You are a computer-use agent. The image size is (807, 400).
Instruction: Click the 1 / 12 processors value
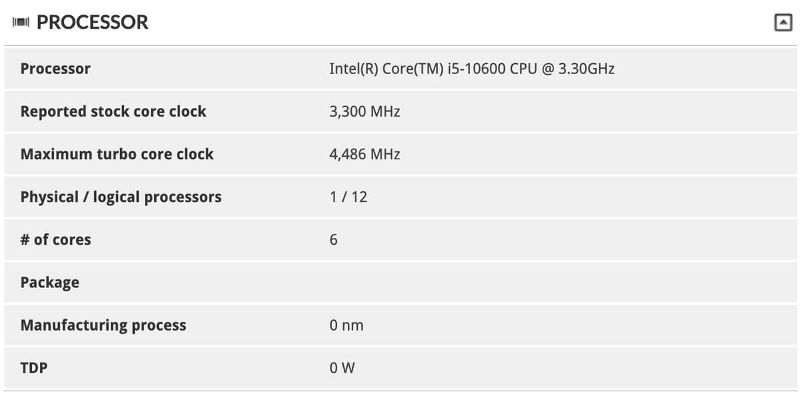(348, 197)
